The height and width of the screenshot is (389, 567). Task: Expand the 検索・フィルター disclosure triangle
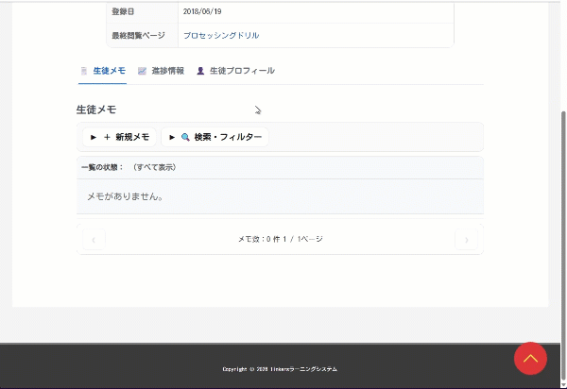pyautogui.click(x=172, y=137)
